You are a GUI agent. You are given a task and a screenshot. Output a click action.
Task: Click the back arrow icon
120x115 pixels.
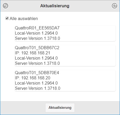(x=5, y=6)
